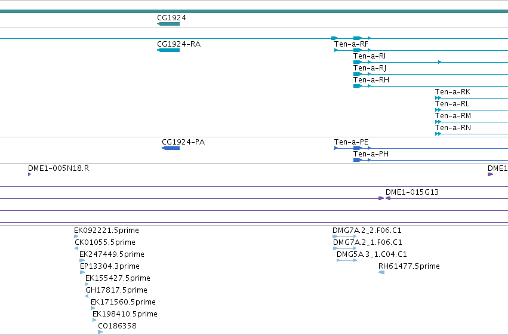The height and width of the screenshot is (335, 508).
Task: Select the Ten-a-PH exon glyph
Action: [358, 160]
